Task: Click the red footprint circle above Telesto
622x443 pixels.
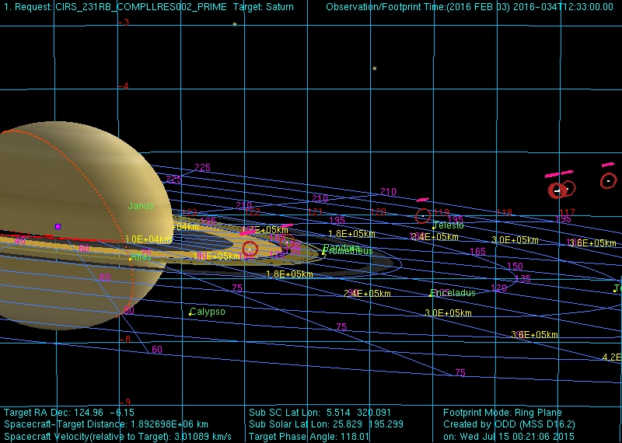Action: pyautogui.click(x=422, y=215)
